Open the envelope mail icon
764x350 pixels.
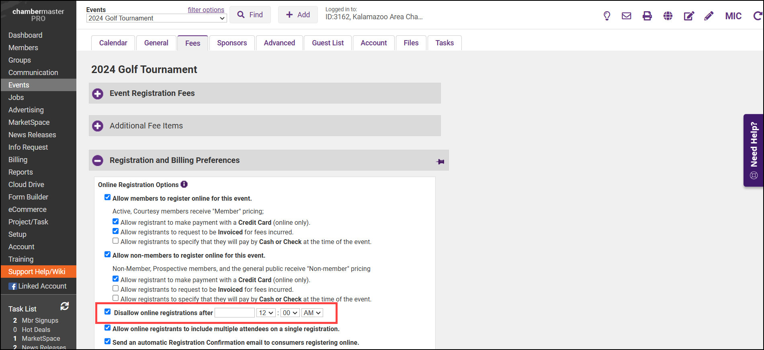click(626, 16)
